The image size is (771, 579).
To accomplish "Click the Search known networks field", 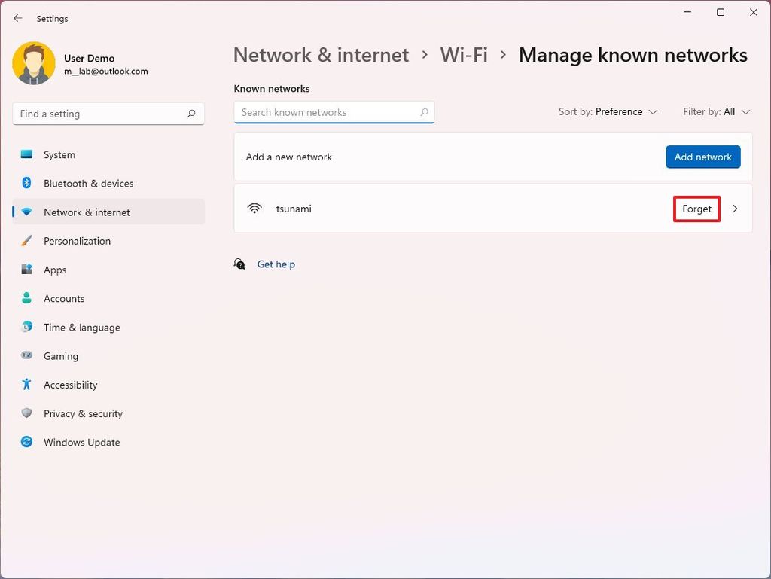I will pos(334,111).
